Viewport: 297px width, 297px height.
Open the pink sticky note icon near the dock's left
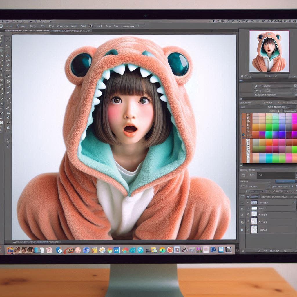49,250
